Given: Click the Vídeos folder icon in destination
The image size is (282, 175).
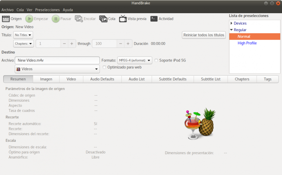Looking at the screenshot, I should tap(18, 69).
